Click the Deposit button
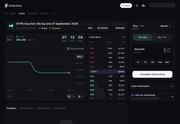 point(126,6)
